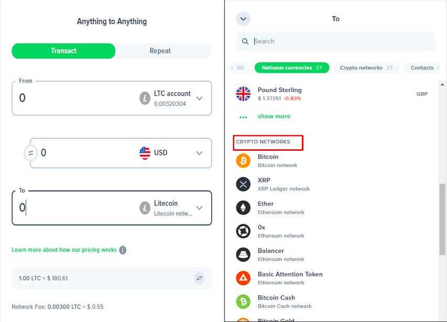Switch to Repeat mode
This screenshot has width=447, height=322.
pyautogui.click(x=160, y=51)
